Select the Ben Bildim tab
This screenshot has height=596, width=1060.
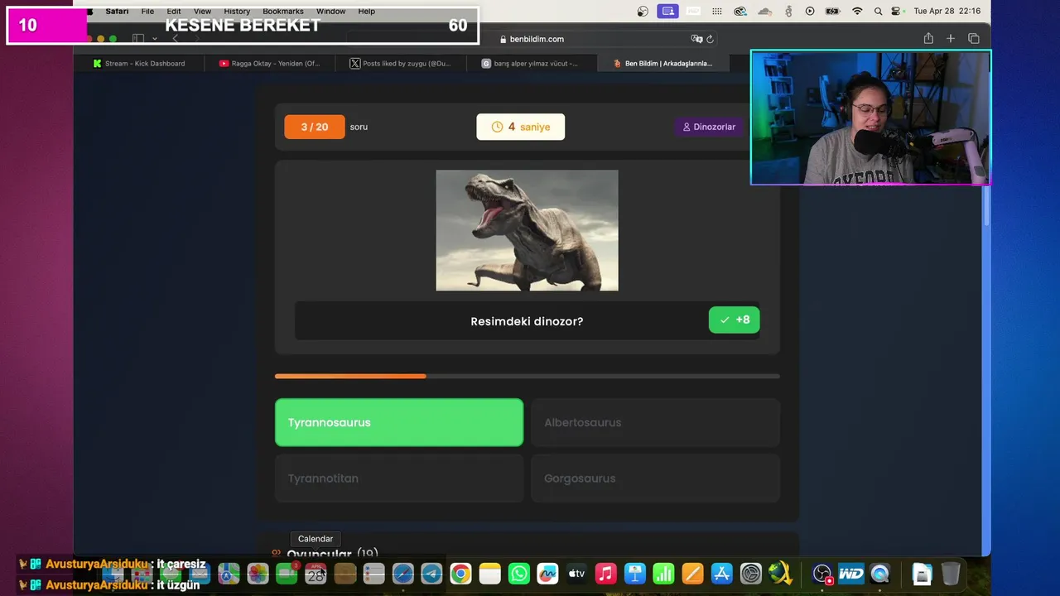[x=662, y=63]
